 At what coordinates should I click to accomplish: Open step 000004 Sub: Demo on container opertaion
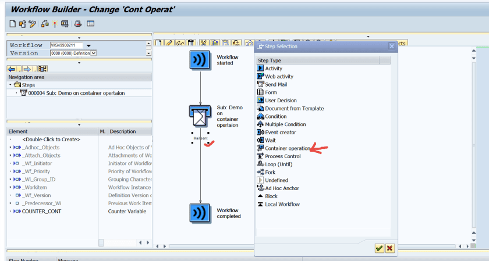76,93
